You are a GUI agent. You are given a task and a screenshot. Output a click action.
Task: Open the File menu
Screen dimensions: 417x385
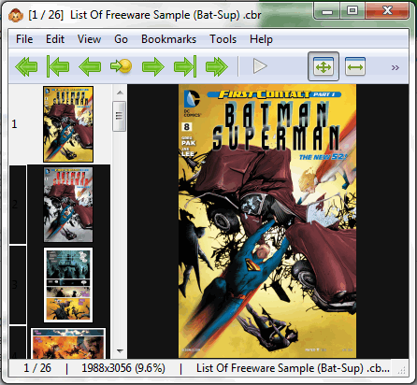coord(24,39)
